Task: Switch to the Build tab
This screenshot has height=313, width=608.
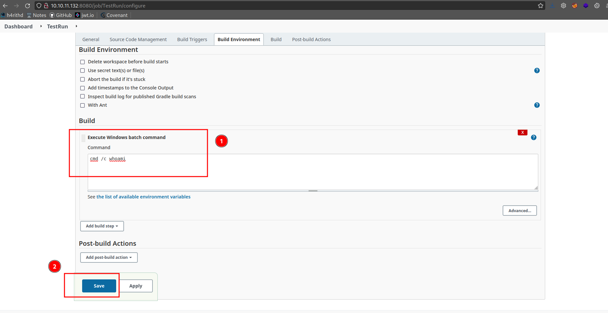Action: (276, 39)
